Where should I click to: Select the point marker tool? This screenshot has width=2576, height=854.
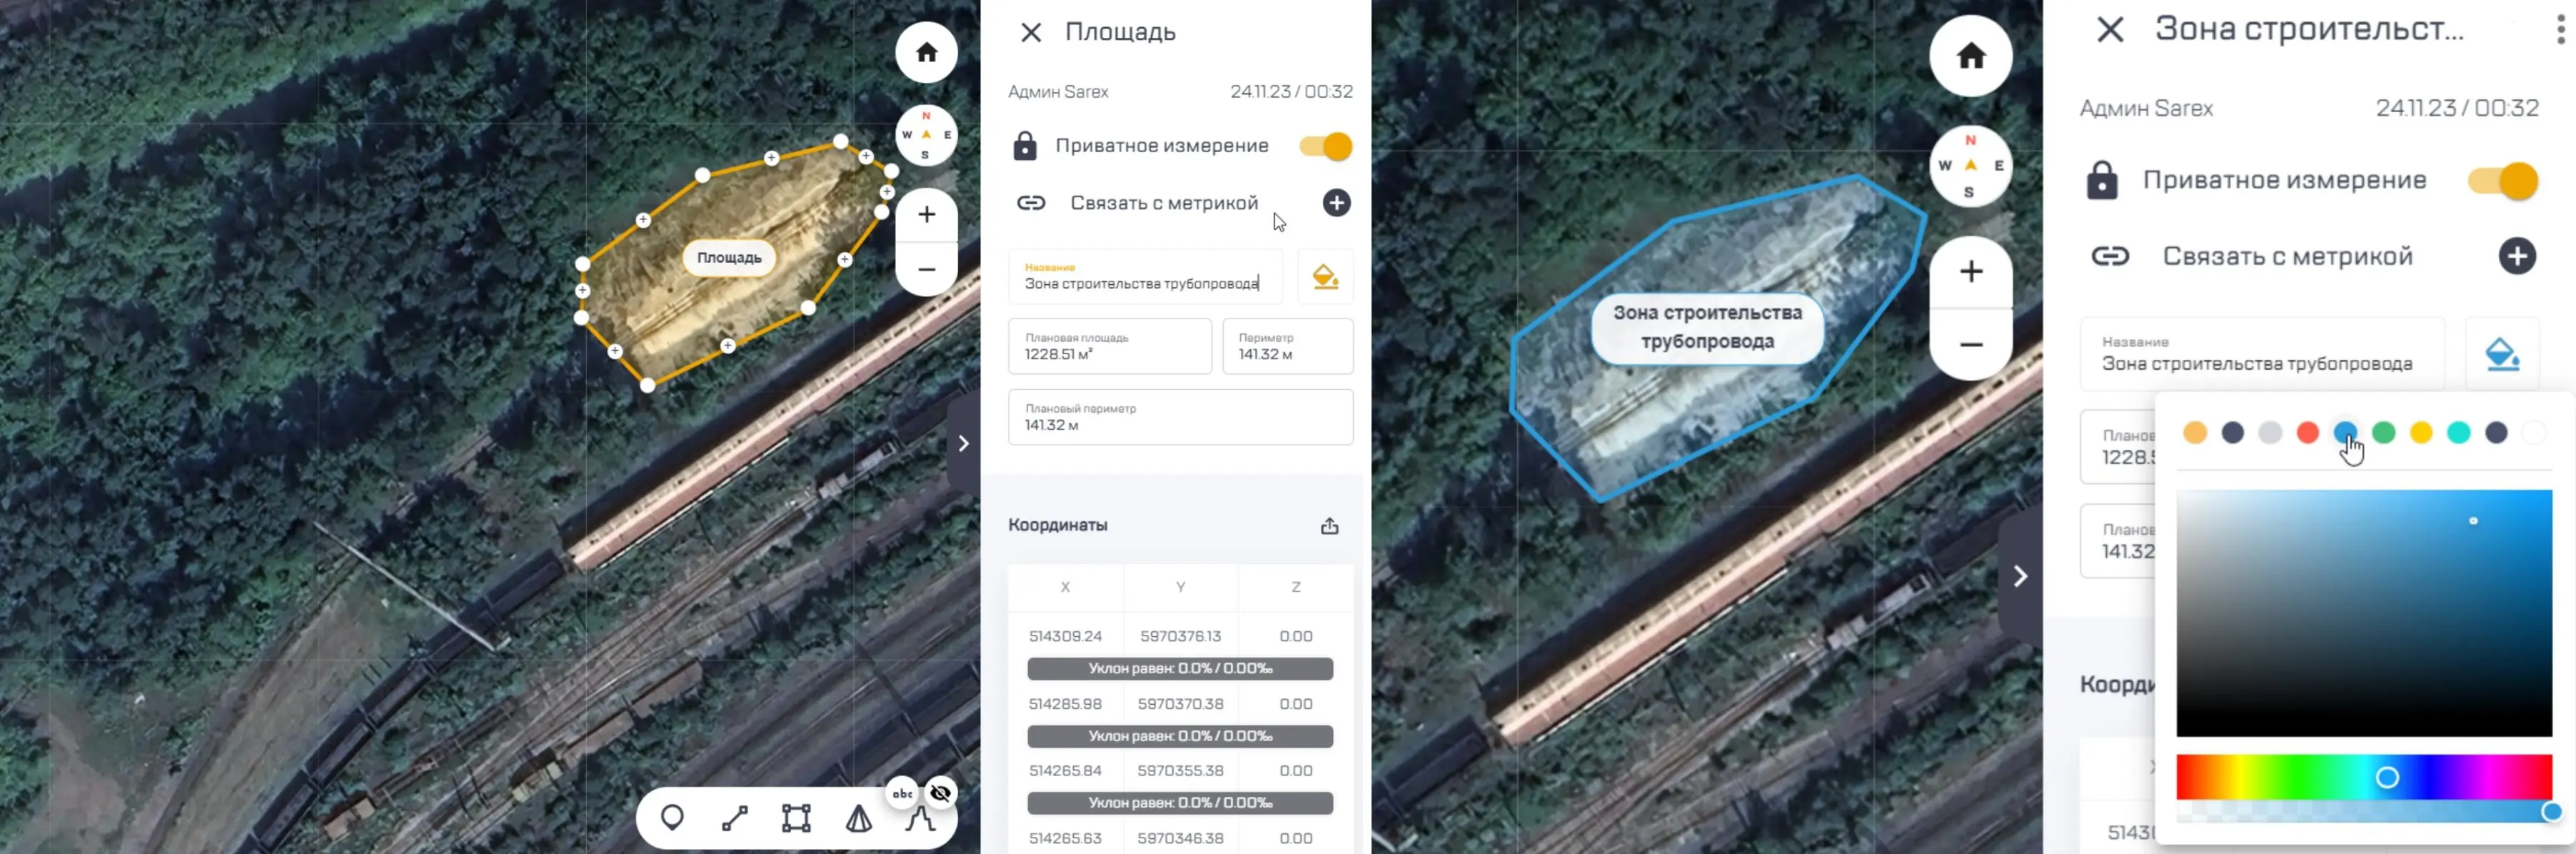(x=673, y=818)
